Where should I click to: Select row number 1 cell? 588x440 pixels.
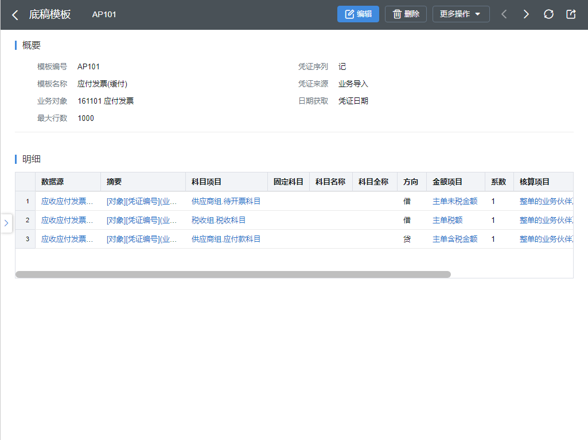tap(25, 202)
